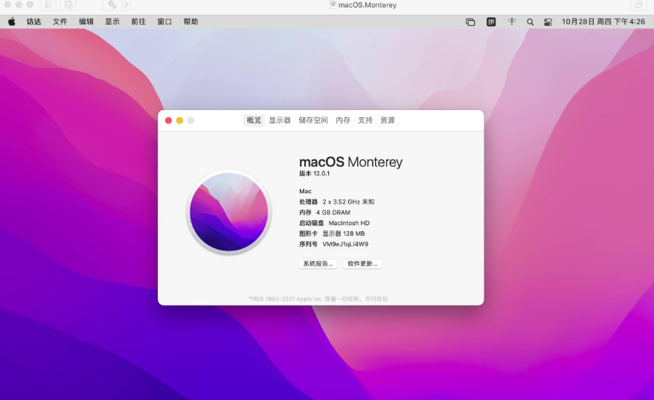Switch to the 资源 tab
The width and height of the screenshot is (654, 400).
pyautogui.click(x=388, y=120)
